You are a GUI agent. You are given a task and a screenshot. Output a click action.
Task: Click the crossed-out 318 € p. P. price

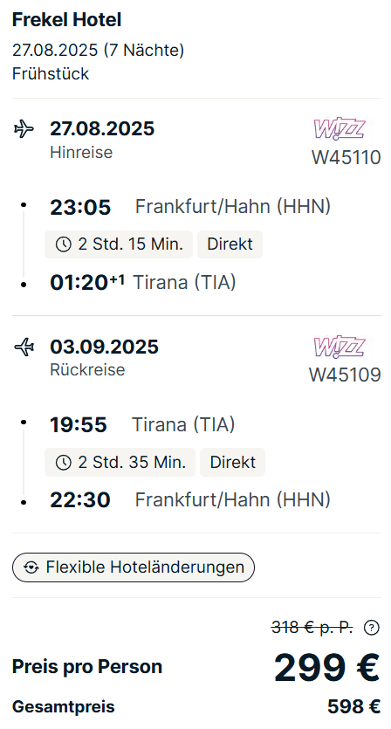point(312,628)
